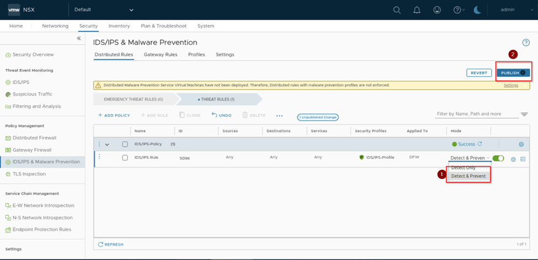Click the Refresh icon at table bottom

pos(100,244)
